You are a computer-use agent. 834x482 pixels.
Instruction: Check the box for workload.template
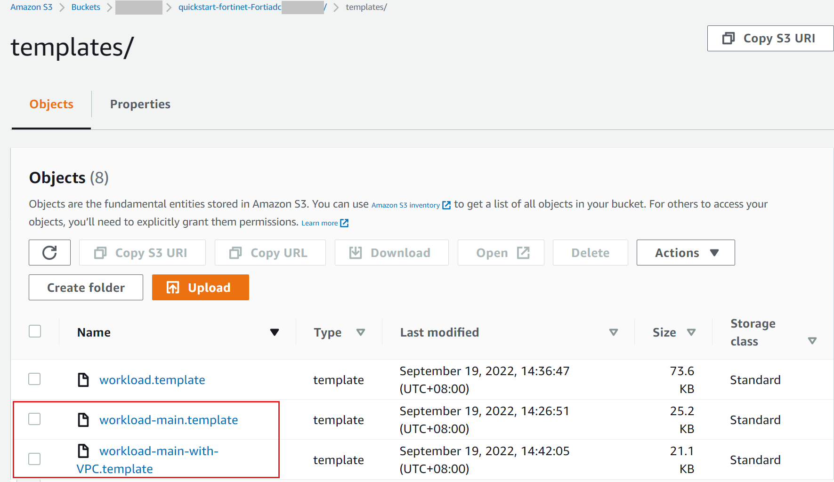point(34,379)
